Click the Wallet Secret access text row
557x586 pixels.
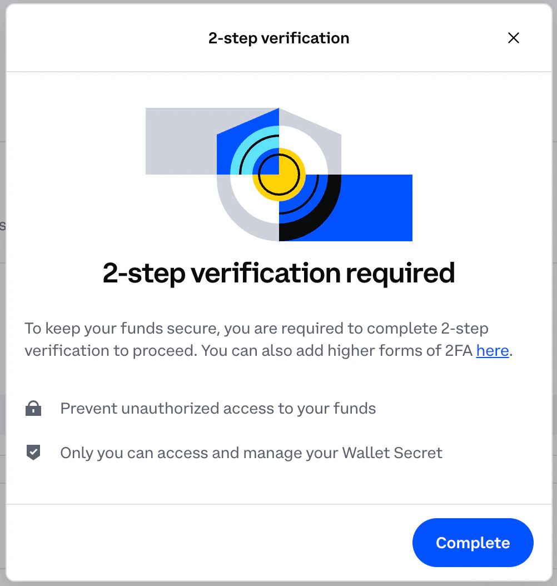(251, 453)
